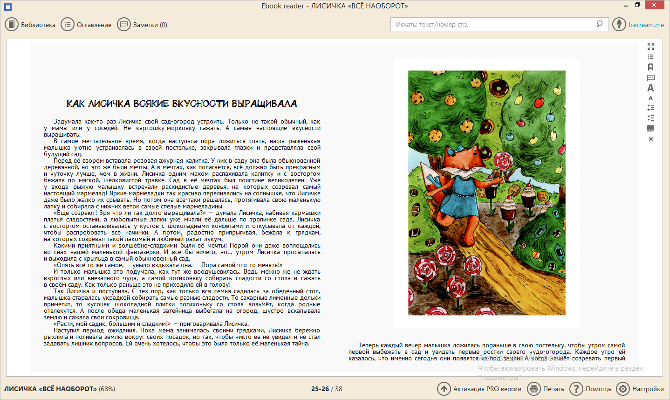The width and height of the screenshot is (670, 400).
Task: Decrease font size with the small A
Action: [650, 98]
